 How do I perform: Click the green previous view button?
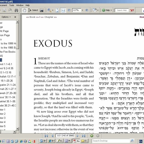[92, 136]
